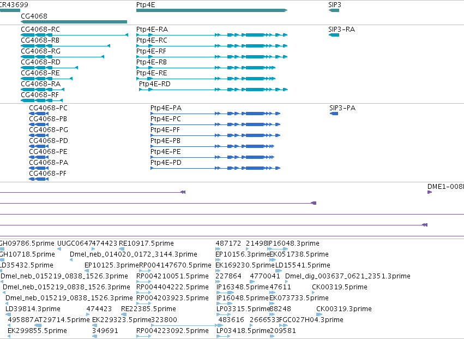Click protein SIP3-PA
Screen dimensions: 464x339
342,108
